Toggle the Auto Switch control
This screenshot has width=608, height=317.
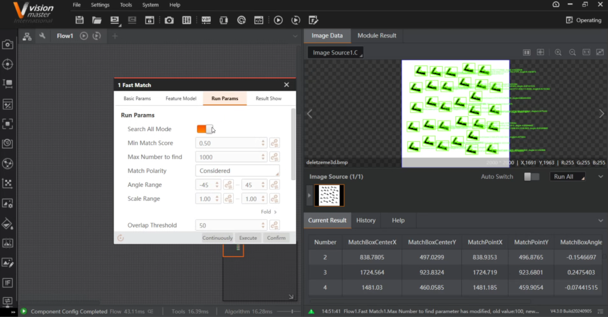[531, 177]
